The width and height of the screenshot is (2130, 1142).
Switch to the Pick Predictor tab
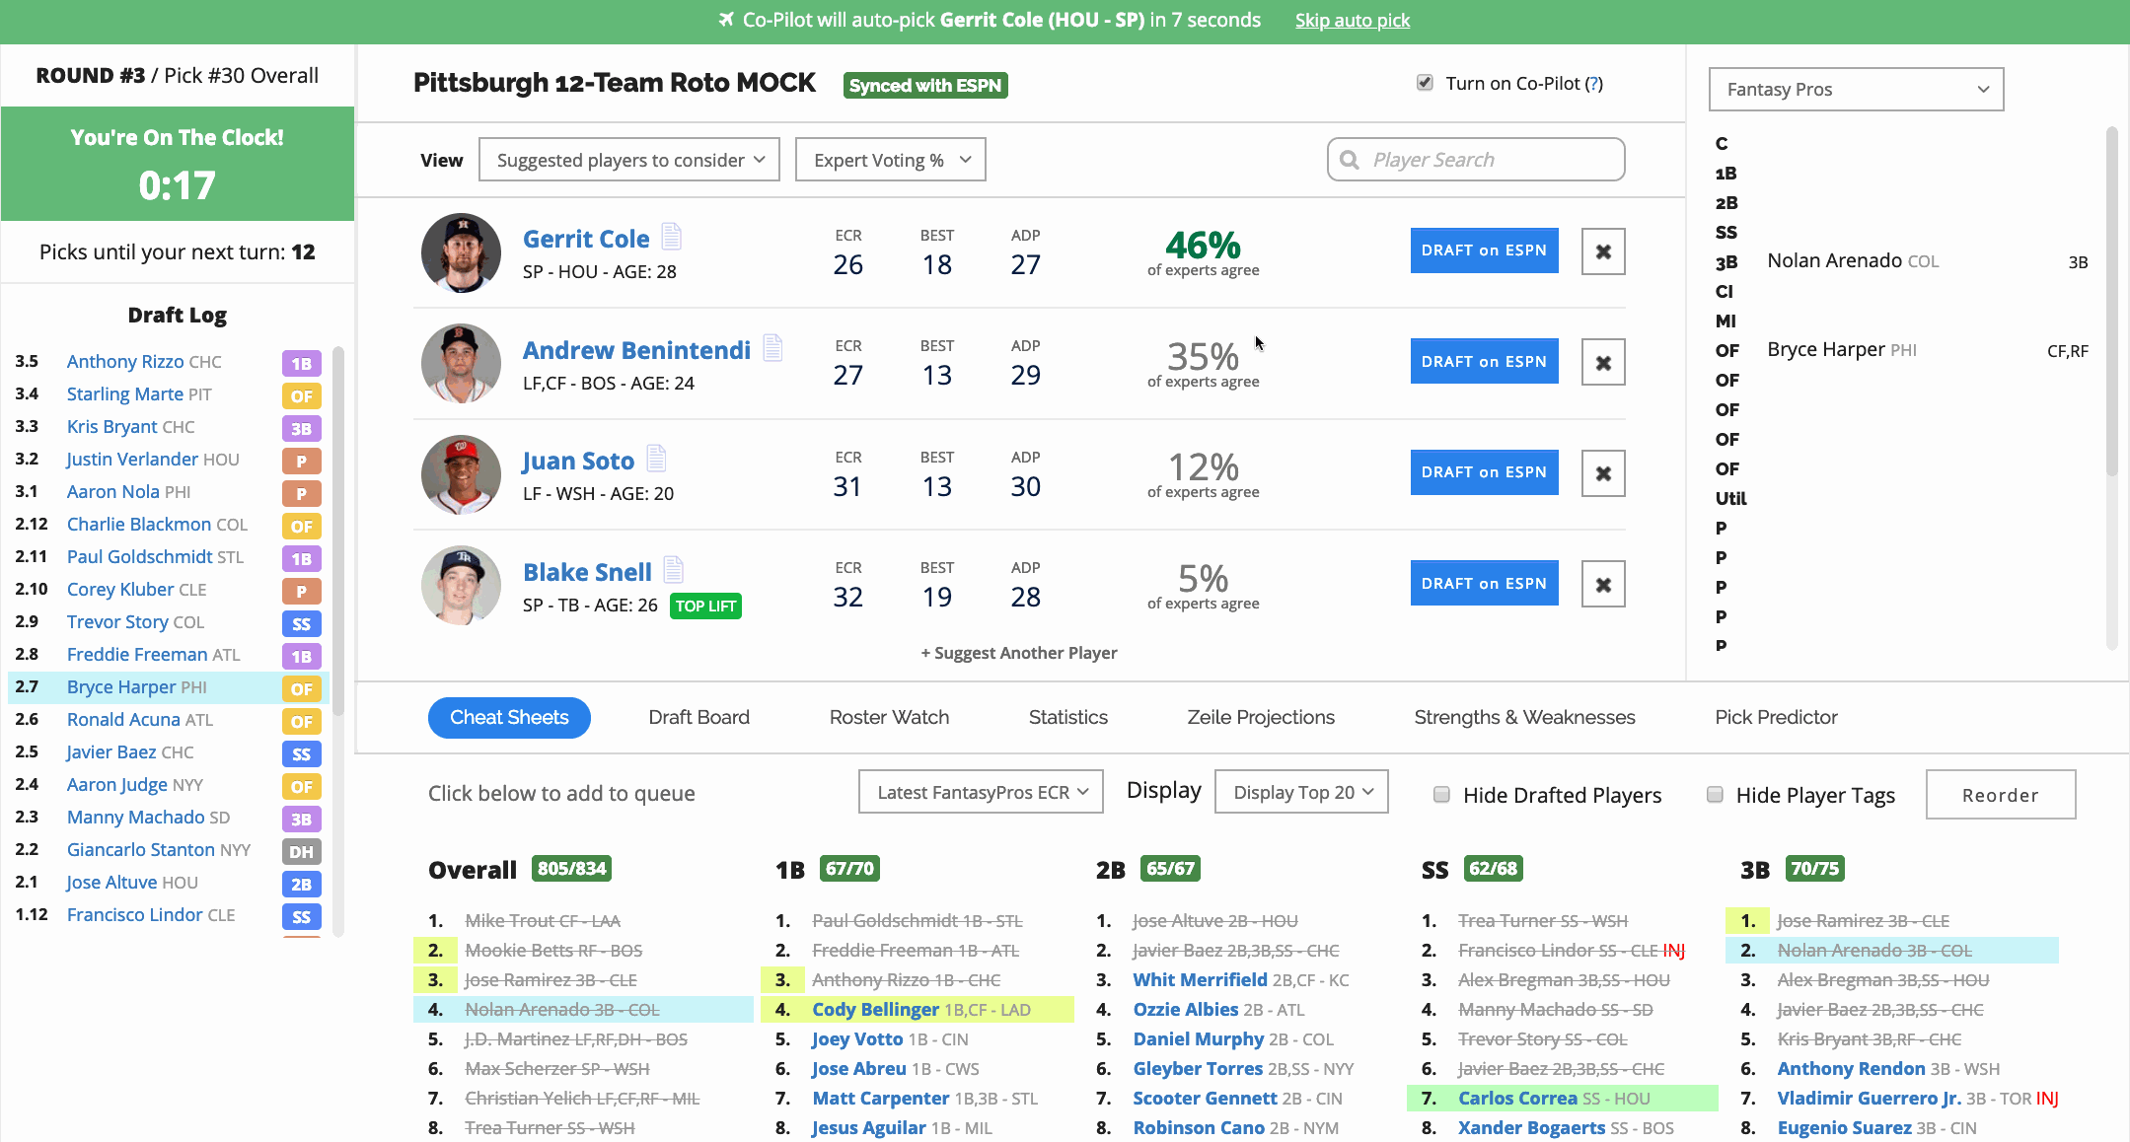[1777, 717]
